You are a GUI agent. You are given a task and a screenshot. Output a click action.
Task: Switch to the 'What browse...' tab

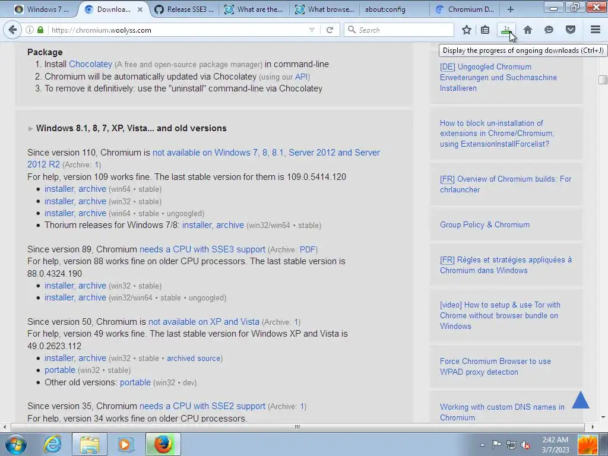325,9
